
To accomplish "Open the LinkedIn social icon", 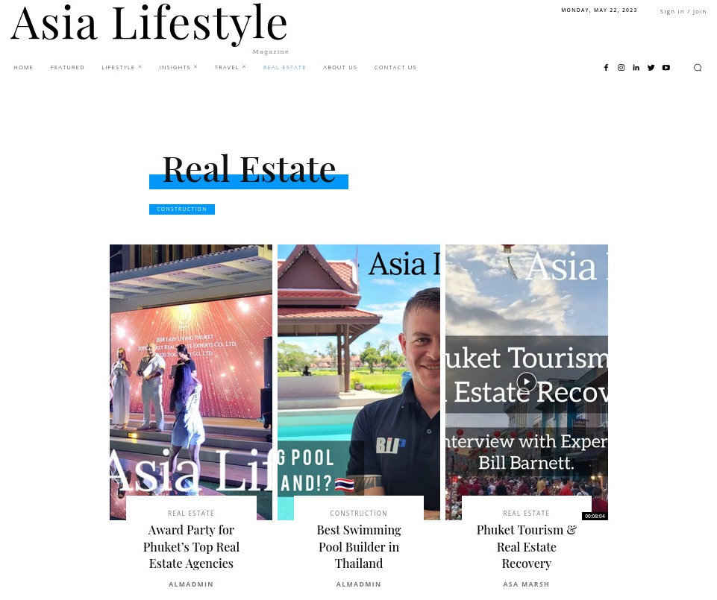I will click(x=636, y=68).
